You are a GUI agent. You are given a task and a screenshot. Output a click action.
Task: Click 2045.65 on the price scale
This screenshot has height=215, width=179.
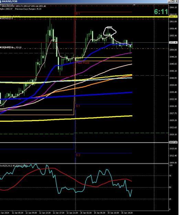pos(173,64)
